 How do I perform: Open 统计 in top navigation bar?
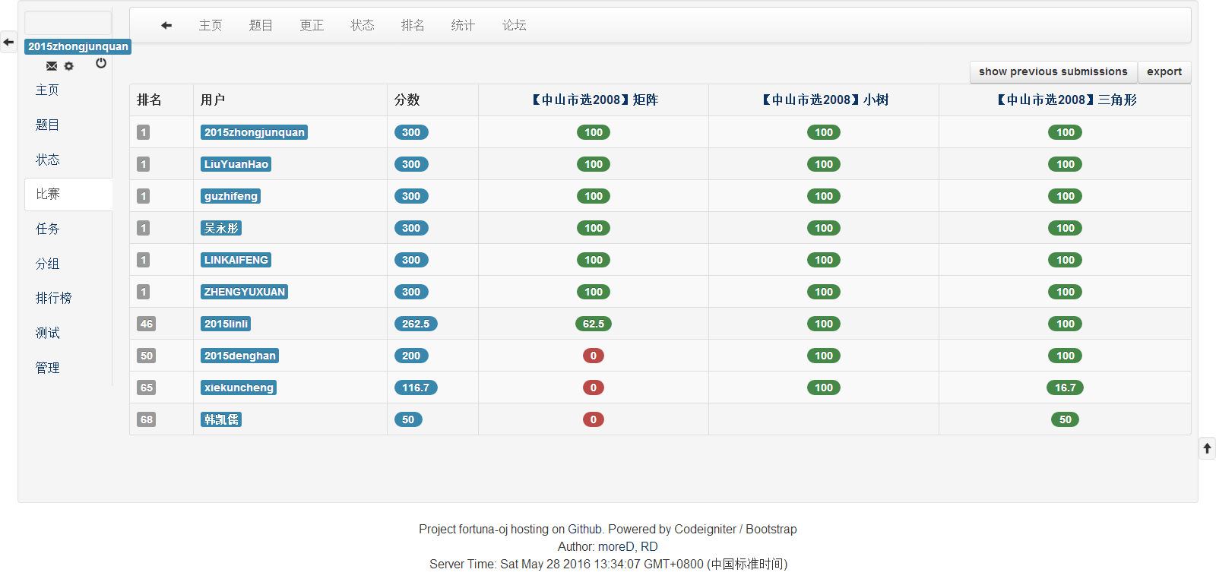tap(463, 25)
